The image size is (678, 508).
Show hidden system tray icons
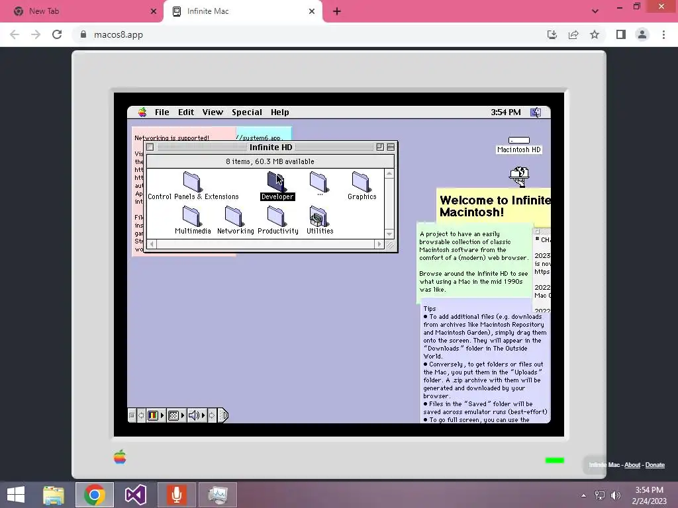coord(584,495)
